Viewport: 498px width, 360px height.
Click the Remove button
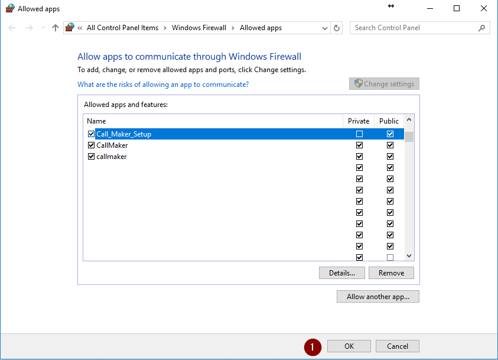coord(391,273)
